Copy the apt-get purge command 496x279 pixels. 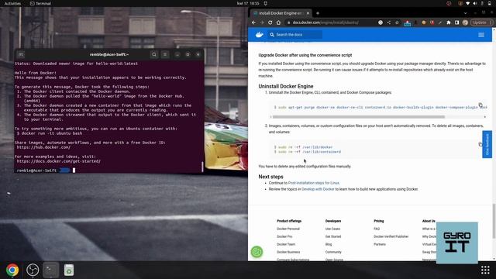(x=480, y=105)
